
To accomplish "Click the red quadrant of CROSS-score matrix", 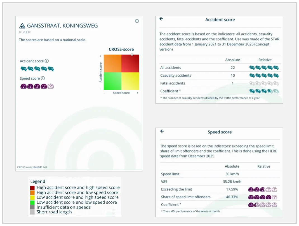I will [x=130, y=63].
